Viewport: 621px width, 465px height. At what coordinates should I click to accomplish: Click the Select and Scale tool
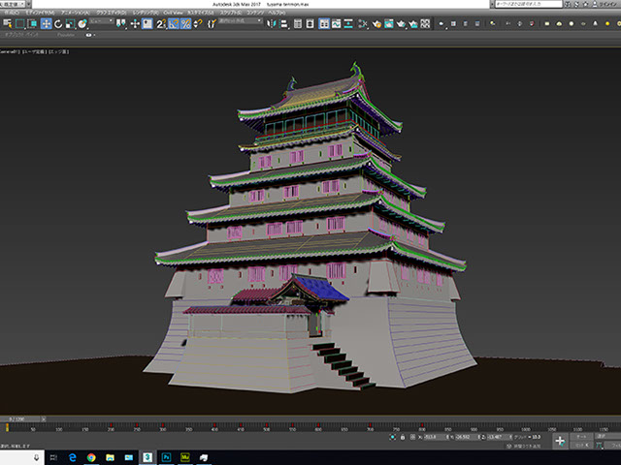(x=69, y=24)
